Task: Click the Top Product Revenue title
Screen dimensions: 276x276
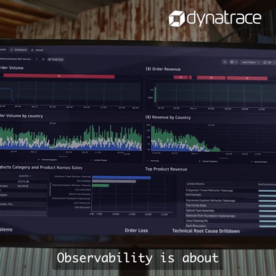Action: (166, 169)
